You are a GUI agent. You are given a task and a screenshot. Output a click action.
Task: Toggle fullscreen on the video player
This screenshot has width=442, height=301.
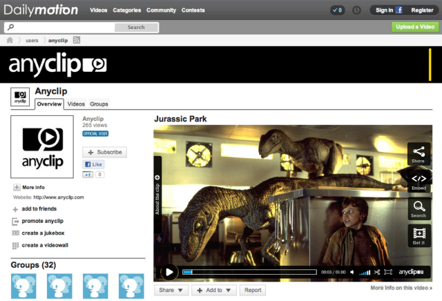(x=388, y=272)
